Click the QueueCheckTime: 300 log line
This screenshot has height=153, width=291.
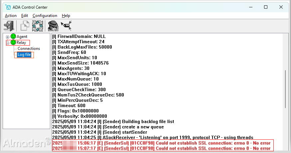[79, 90]
